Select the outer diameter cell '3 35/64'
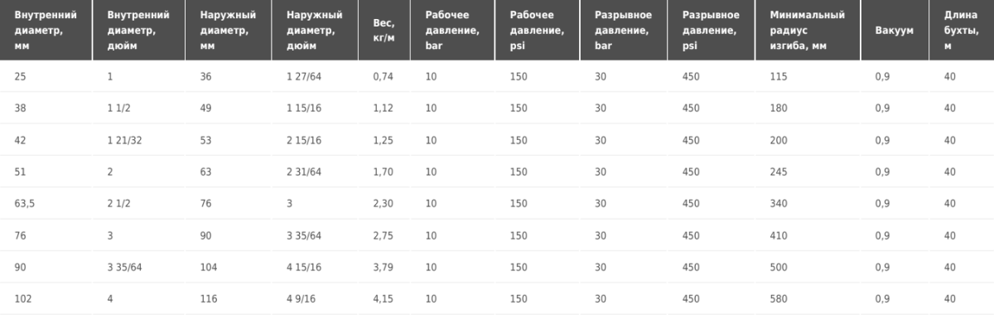Image resolution: width=994 pixels, height=315 pixels. pos(302,235)
